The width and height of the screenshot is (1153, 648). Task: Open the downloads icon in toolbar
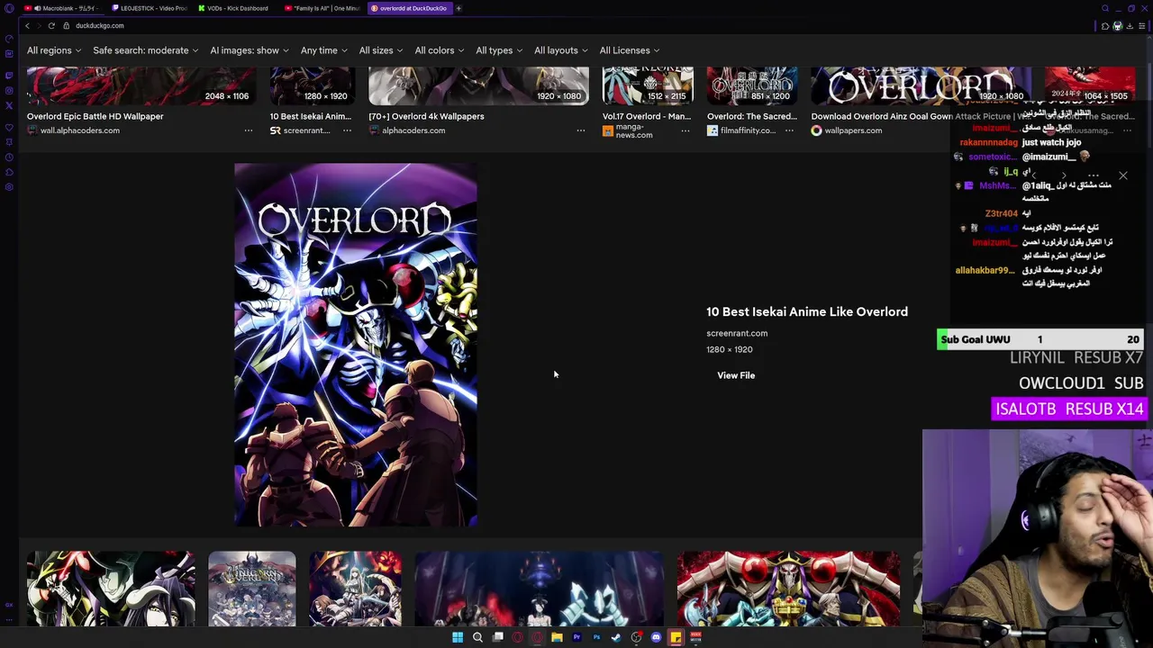[x=1130, y=26]
